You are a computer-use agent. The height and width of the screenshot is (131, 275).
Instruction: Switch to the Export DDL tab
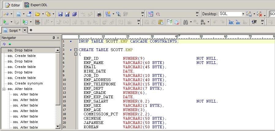pyautogui.click(x=36, y=5)
